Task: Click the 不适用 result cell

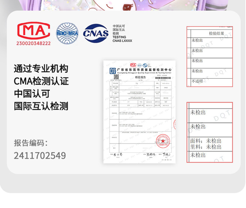Action: [197, 81]
